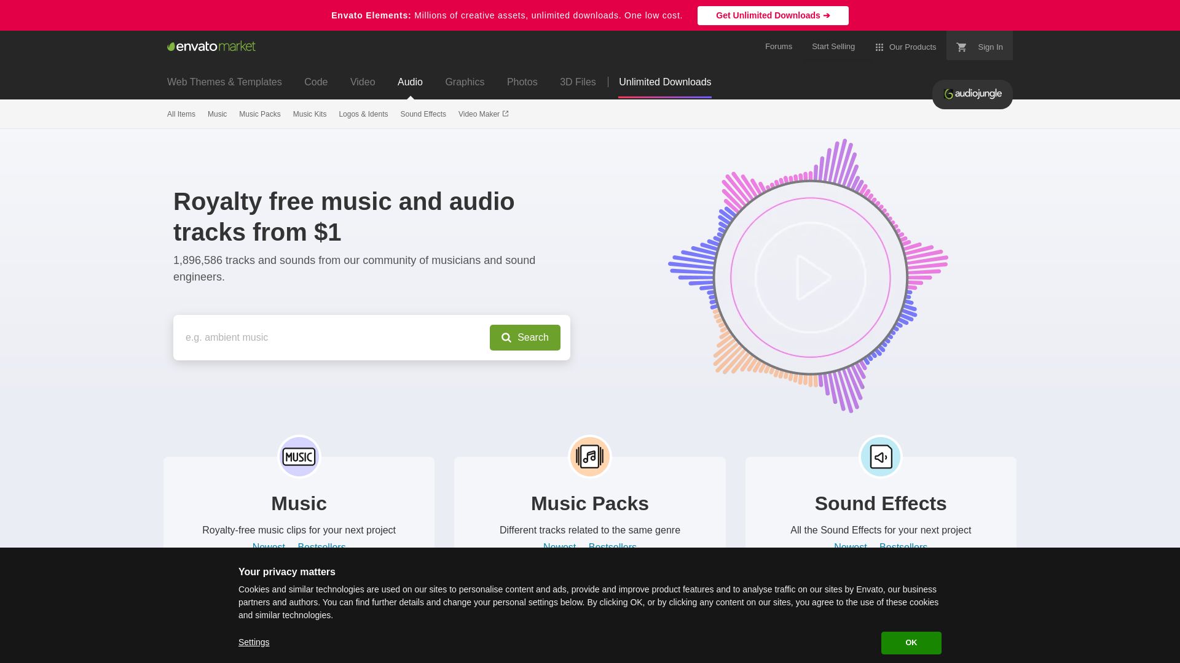Open the Start Selling link

[833, 47]
